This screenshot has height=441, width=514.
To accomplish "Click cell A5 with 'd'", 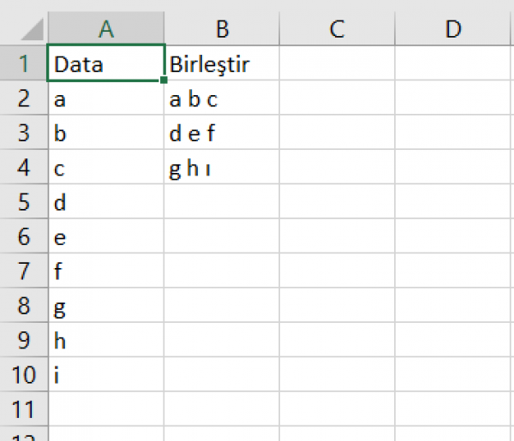I will point(106,201).
